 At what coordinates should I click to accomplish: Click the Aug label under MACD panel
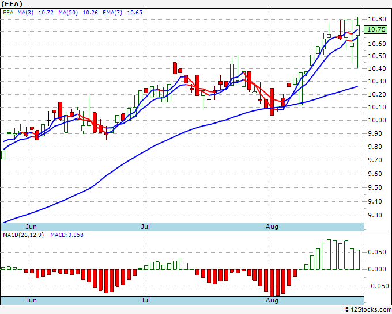click(x=272, y=300)
